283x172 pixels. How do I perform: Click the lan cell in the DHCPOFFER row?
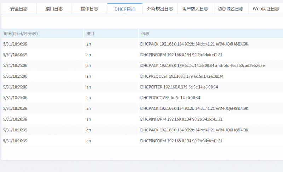[x=88, y=87]
